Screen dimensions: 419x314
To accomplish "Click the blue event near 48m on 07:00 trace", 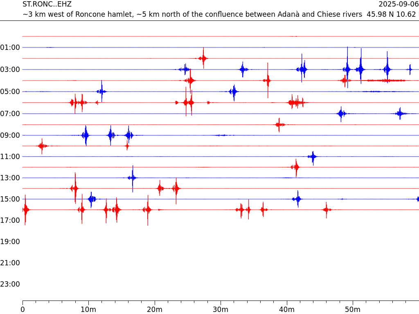I will coord(341,114).
